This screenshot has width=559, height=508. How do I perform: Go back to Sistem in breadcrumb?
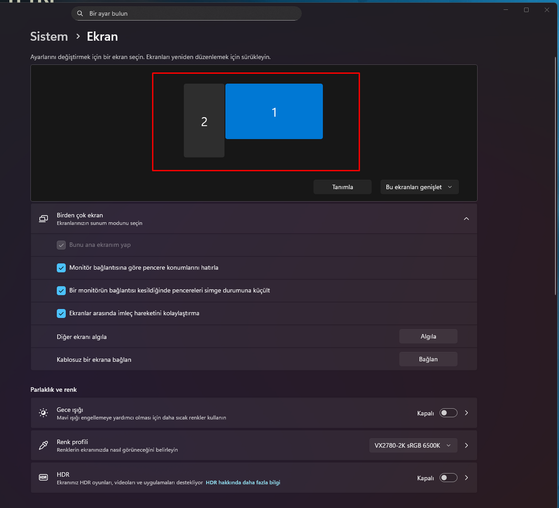click(49, 36)
